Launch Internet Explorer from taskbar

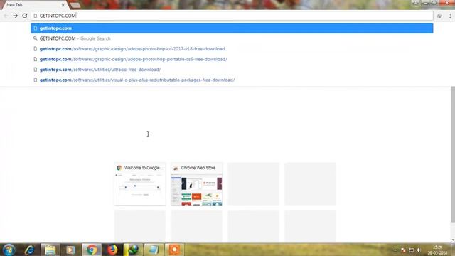(x=30, y=250)
